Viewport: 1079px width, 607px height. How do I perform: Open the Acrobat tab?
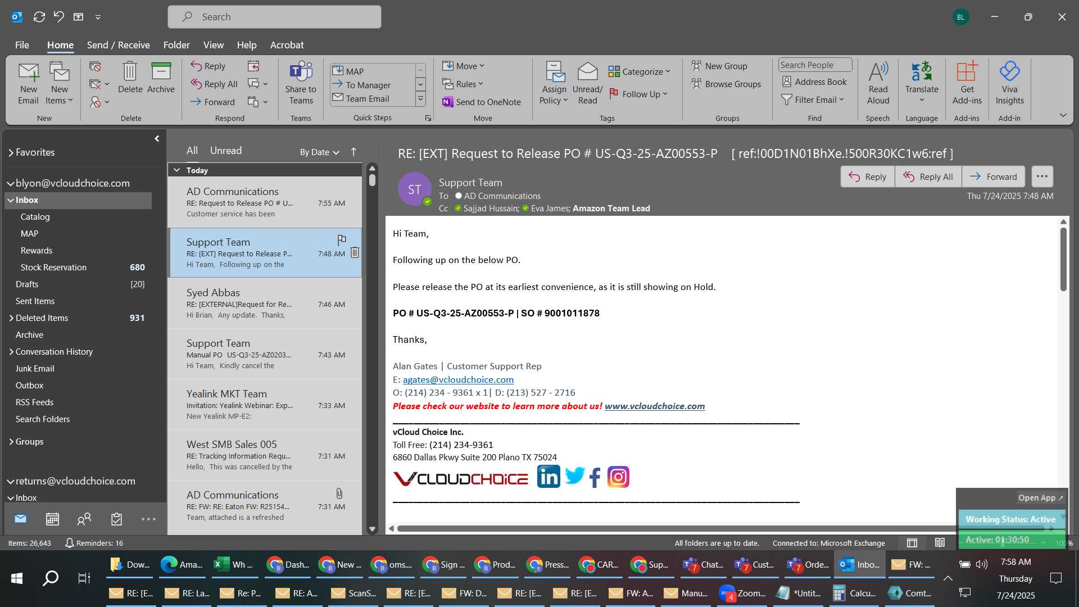pos(287,45)
